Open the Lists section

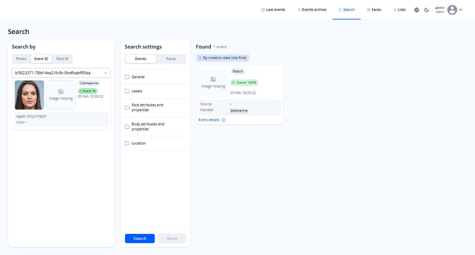tap(399, 10)
